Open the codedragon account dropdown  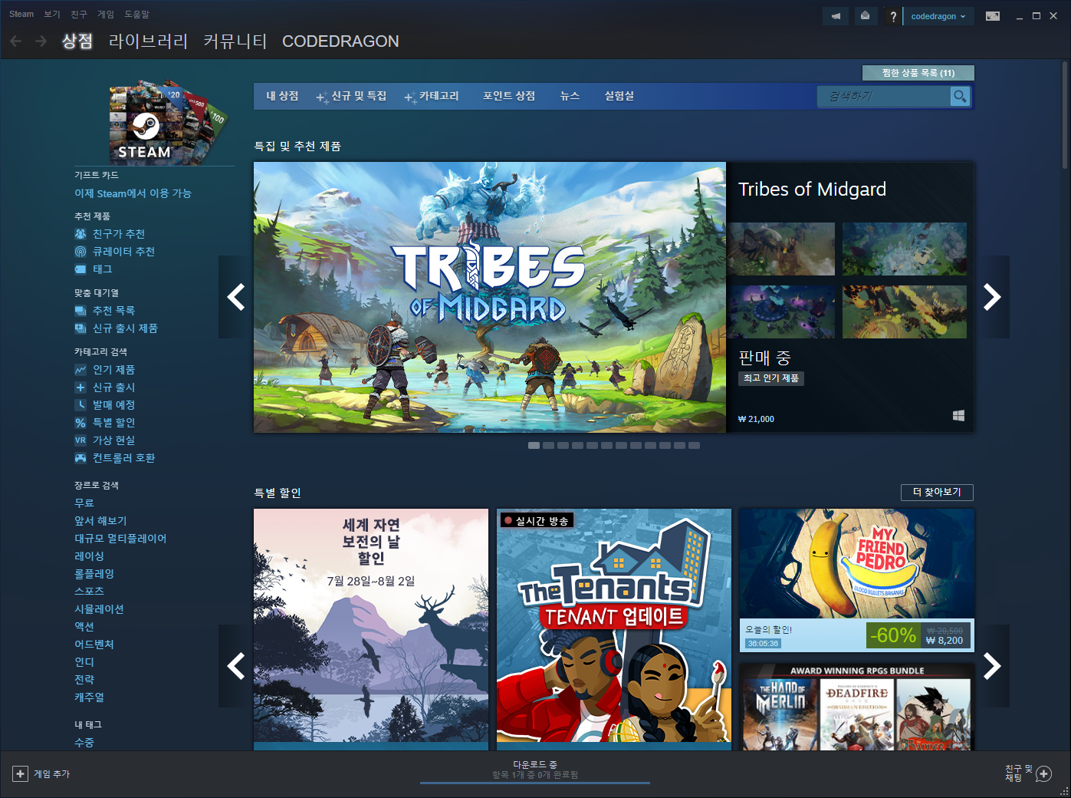tap(938, 16)
